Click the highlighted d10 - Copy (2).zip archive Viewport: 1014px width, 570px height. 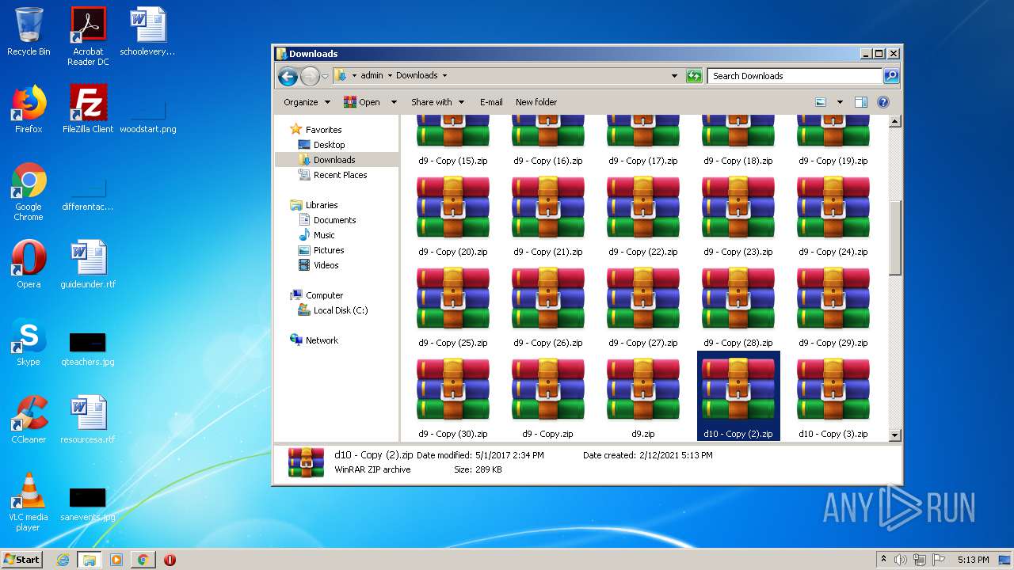[x=738, y=396]
